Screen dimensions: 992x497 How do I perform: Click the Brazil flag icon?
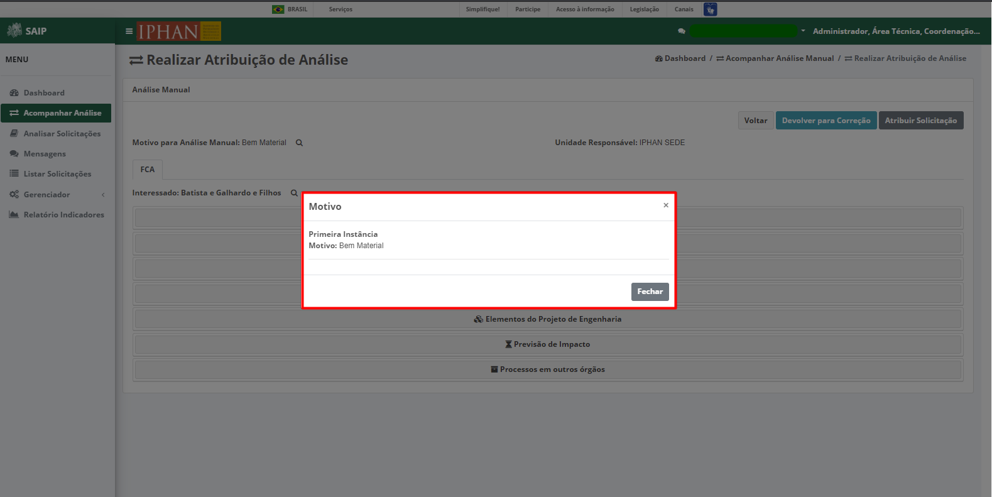278,9
